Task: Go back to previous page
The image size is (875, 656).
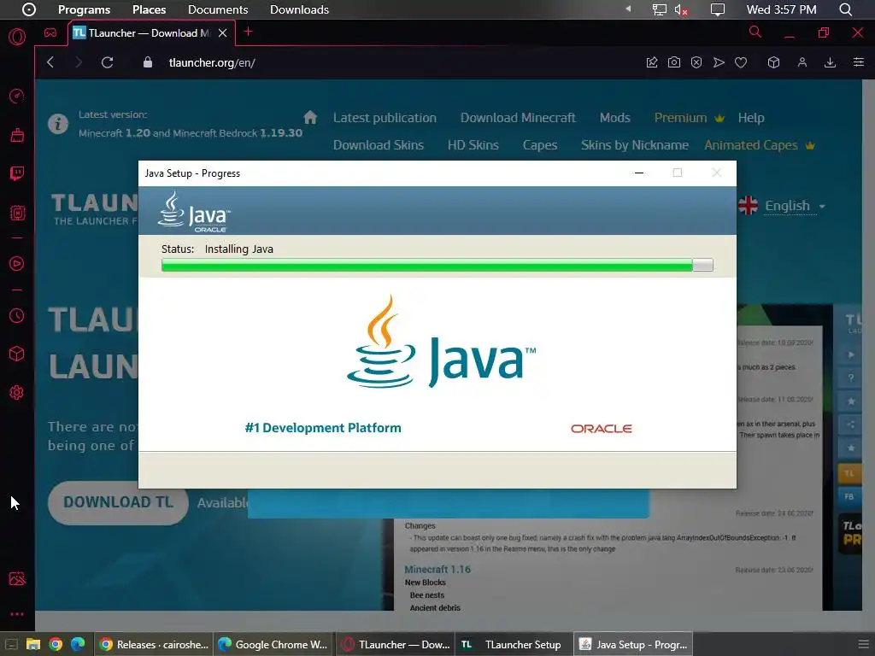Action: click(x=50, y=62)
